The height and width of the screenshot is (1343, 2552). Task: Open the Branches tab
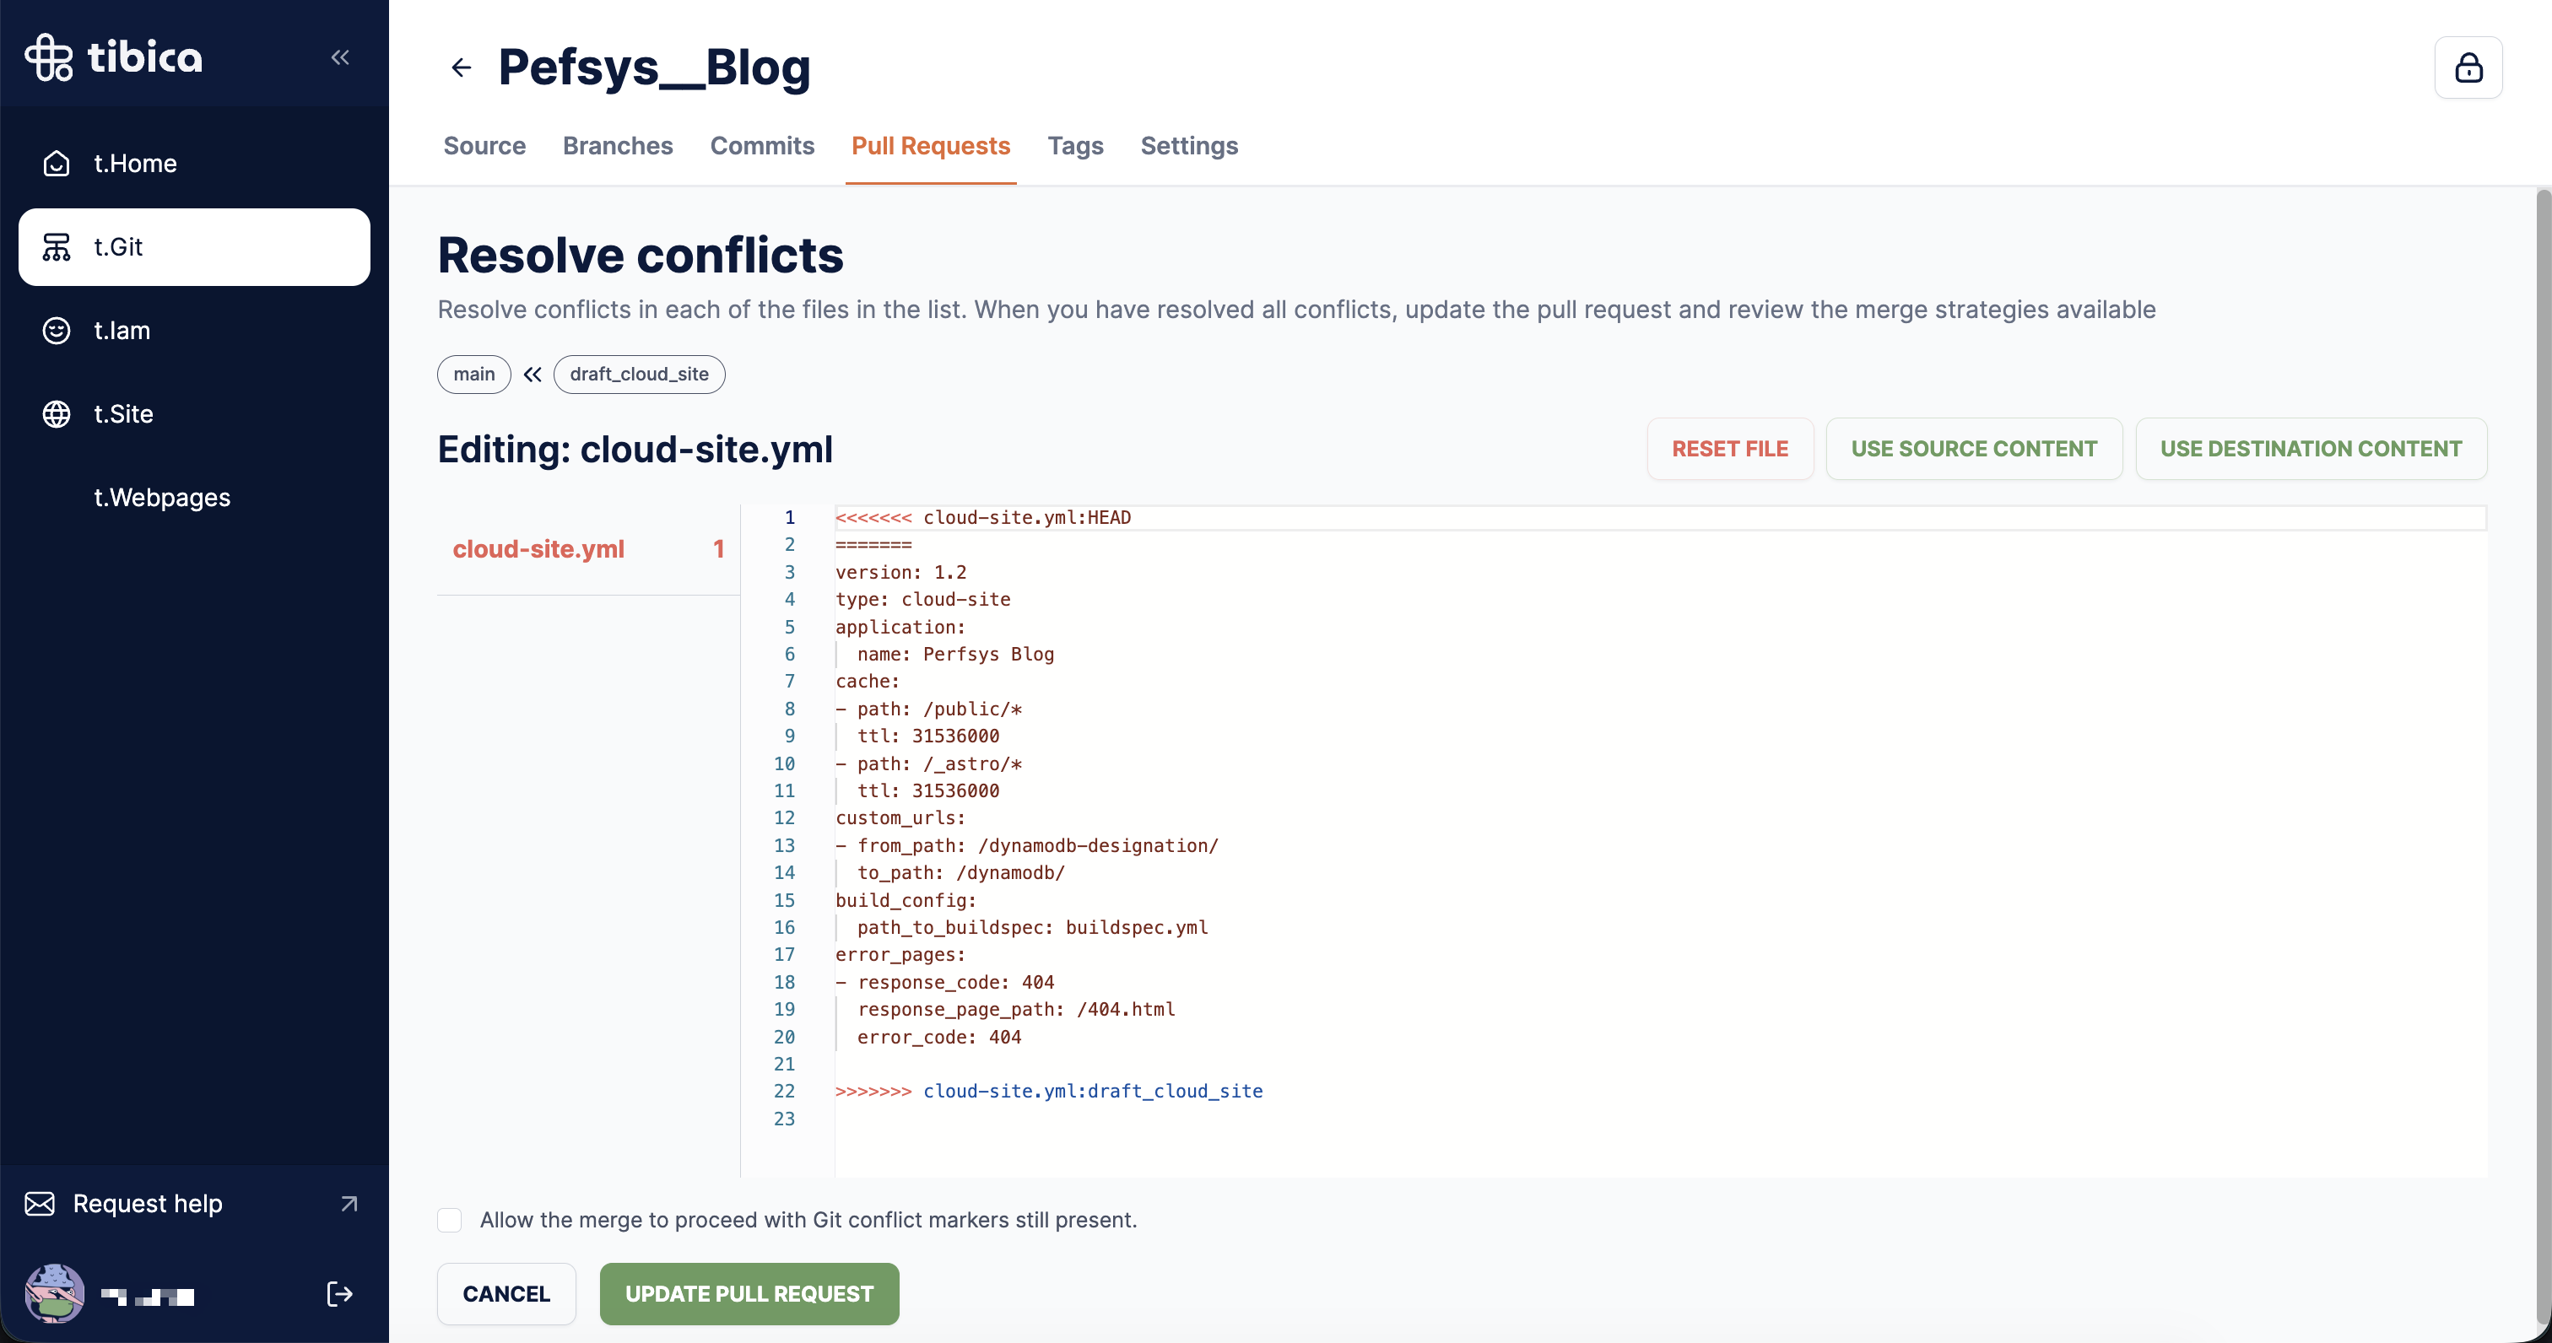tap(617, 146)
